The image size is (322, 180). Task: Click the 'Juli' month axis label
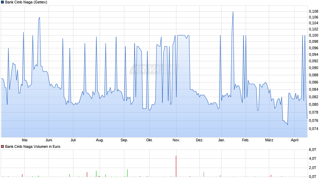coord(73,140)
